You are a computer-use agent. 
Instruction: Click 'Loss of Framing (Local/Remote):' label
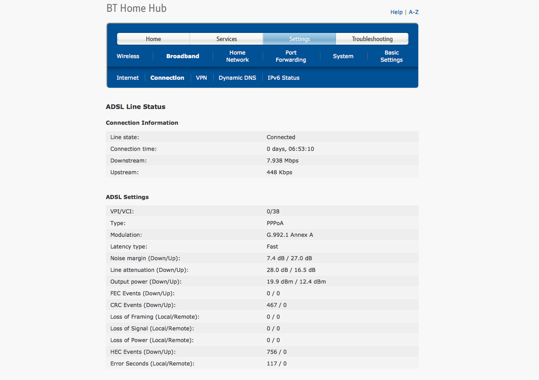pyautogui.click(x=154, y=316)
